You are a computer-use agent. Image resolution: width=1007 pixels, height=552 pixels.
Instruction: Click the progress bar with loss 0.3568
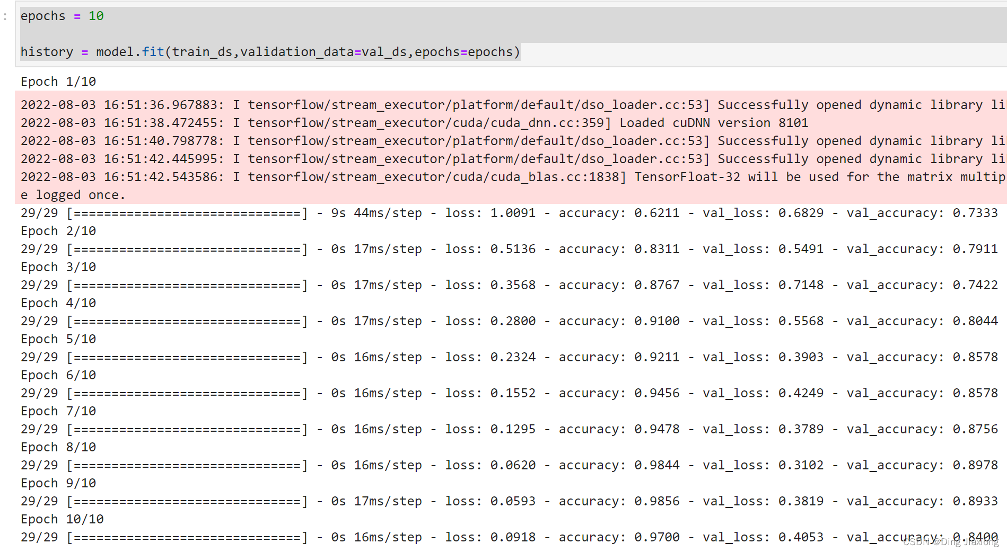click(187, 285)
